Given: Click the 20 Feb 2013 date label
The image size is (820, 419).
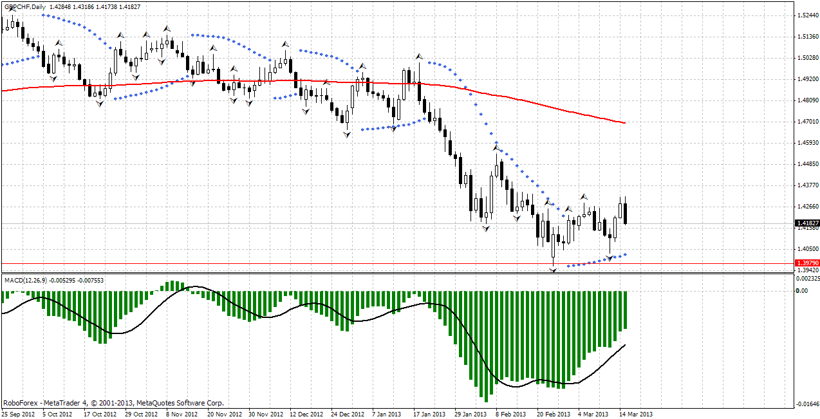Looking at the screenshot, I should [554, 414].
